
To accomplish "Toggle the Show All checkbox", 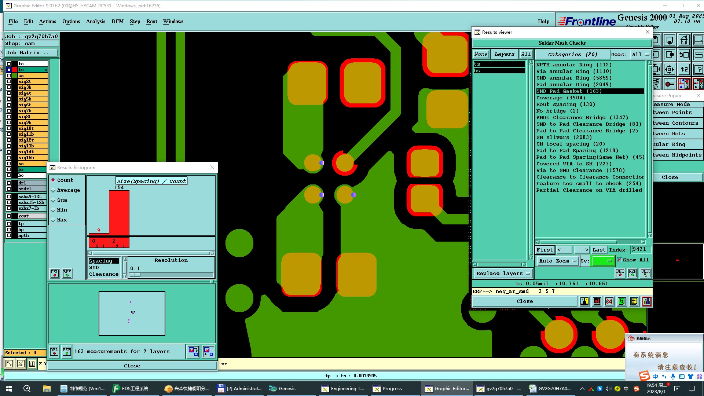I will click(620, 260).
